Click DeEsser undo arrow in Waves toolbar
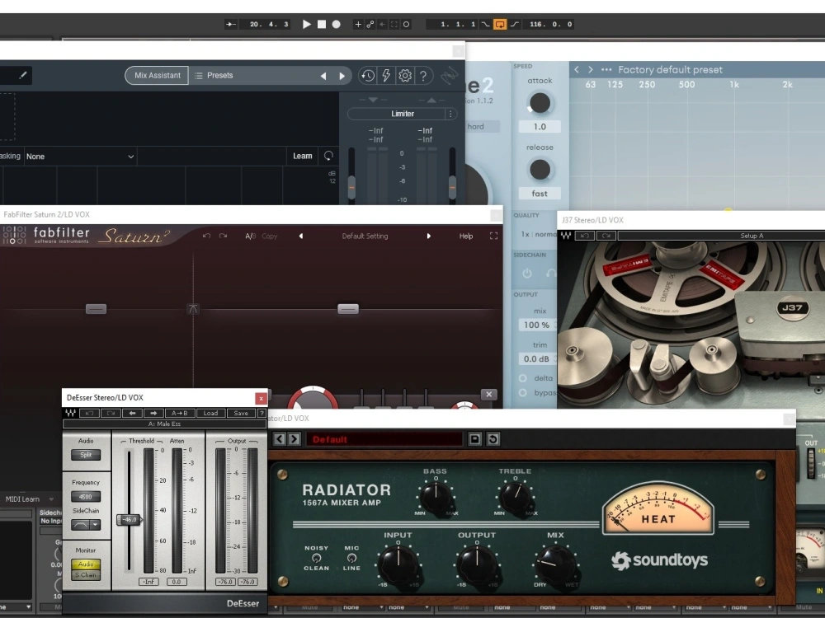The width and height of the screenshot is (825, 618). point(89,413)
